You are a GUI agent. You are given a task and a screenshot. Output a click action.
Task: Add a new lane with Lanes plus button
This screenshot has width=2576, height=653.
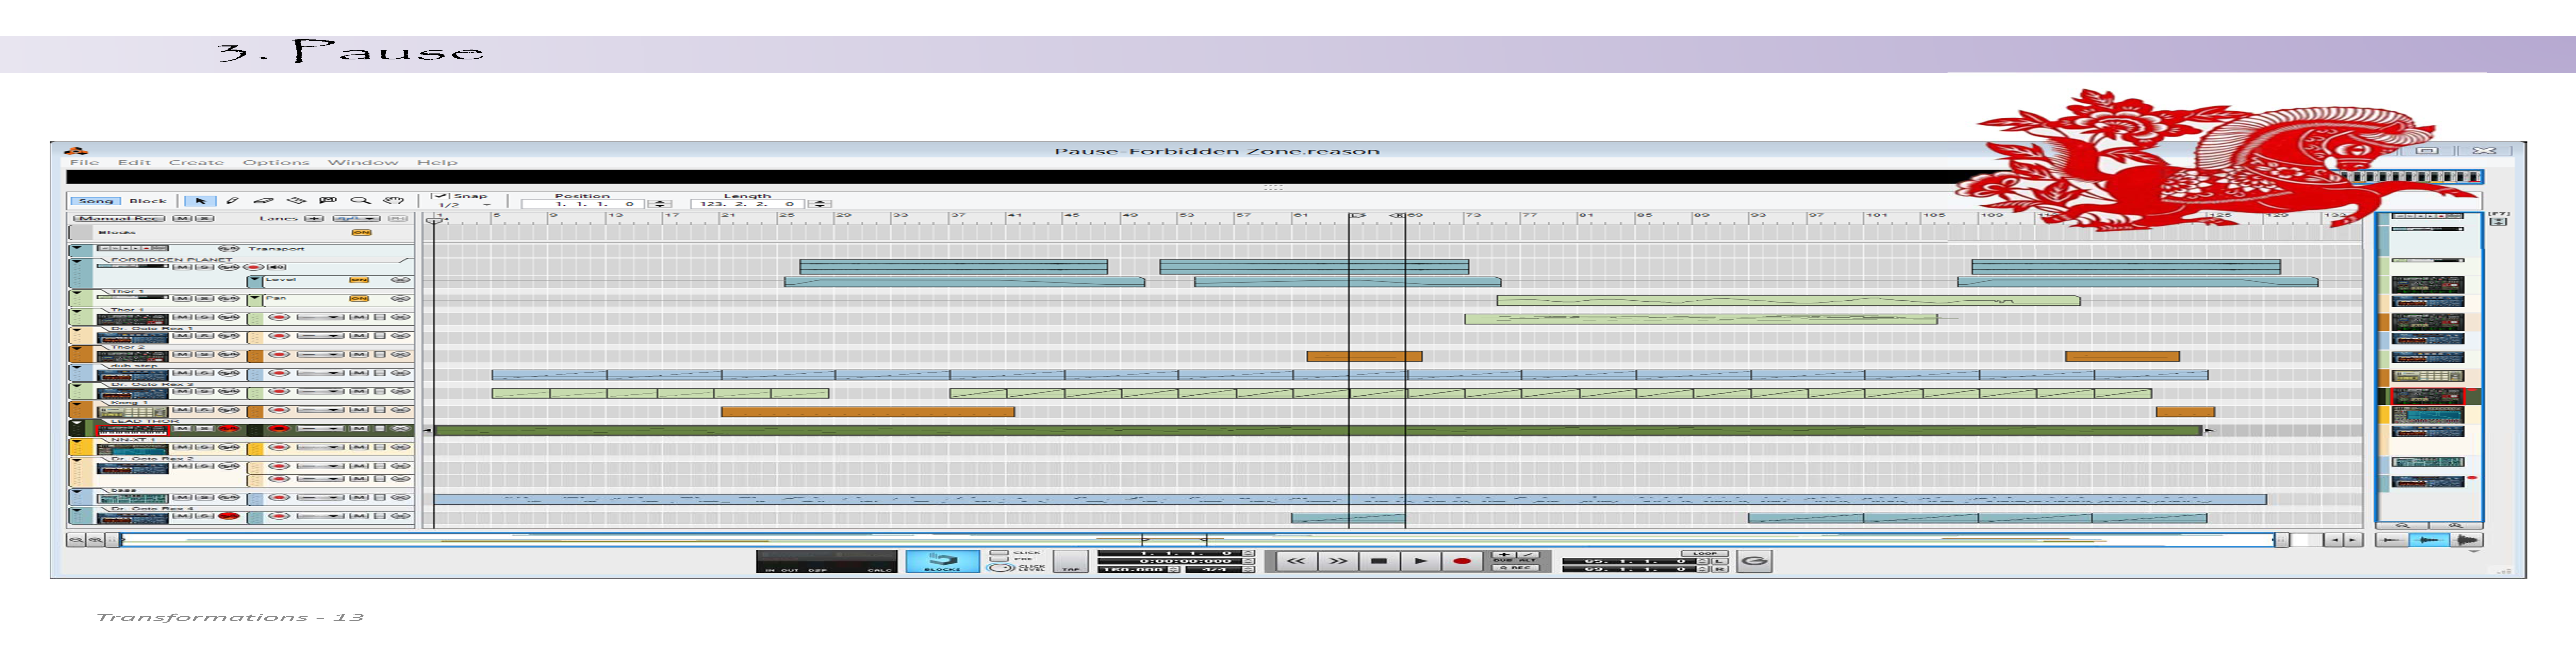click(314, 219)
